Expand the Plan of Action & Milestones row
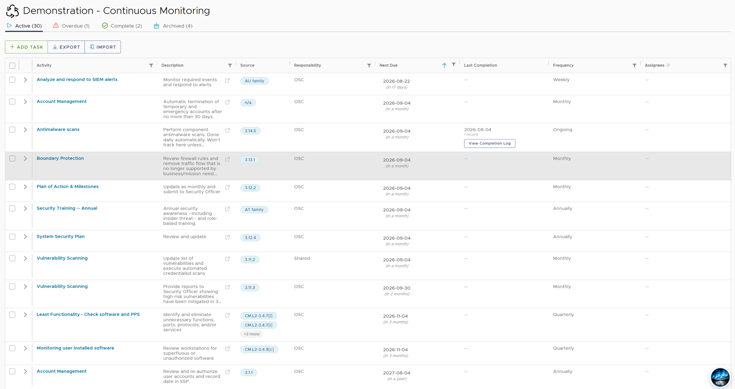Image resolution: width=735 pixels, height=389 pixels. click(x=25, y=187)
